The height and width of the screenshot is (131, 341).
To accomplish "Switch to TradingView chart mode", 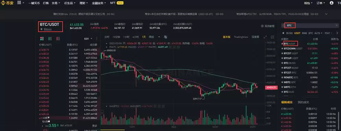I will [241, 37].
